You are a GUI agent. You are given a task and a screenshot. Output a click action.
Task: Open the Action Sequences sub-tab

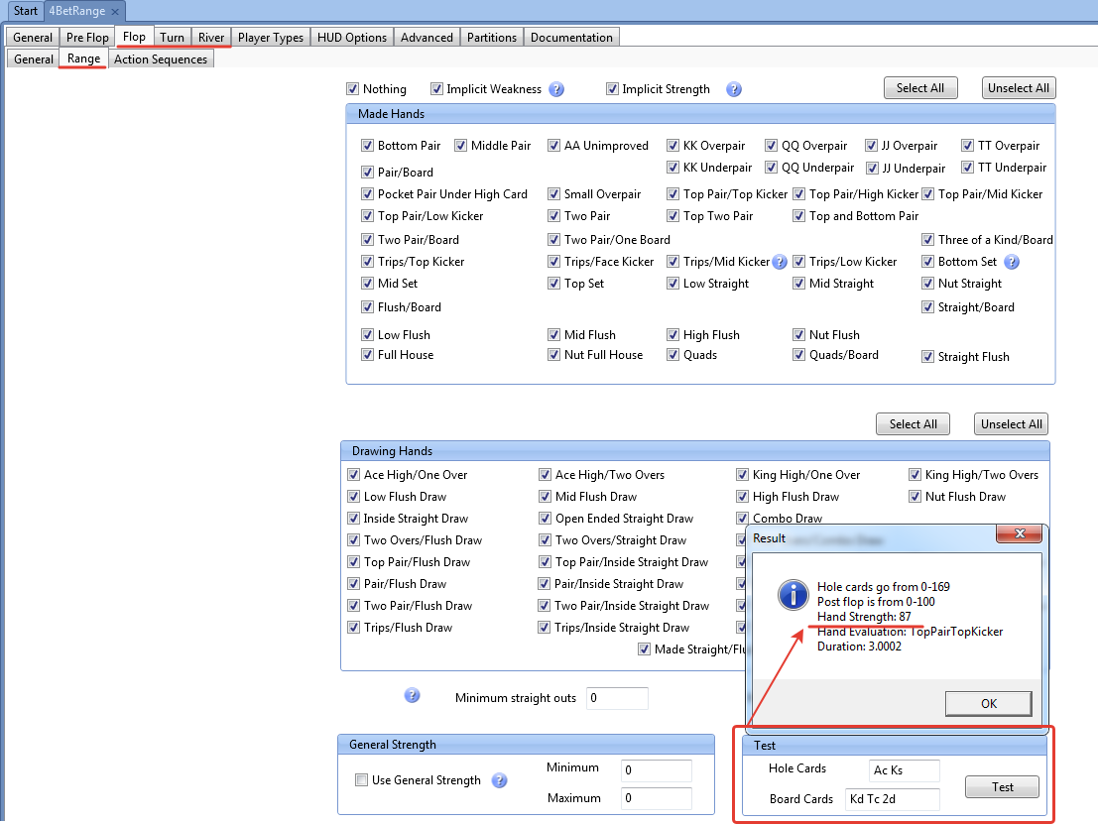tap(161, 59)
